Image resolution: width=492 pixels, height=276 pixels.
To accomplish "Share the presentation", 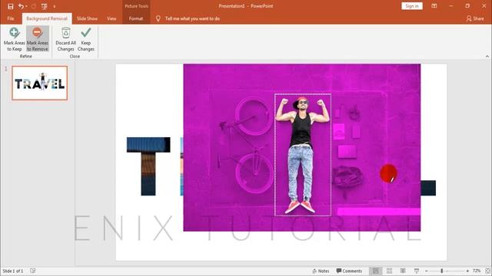I will (x=475, y=18).
